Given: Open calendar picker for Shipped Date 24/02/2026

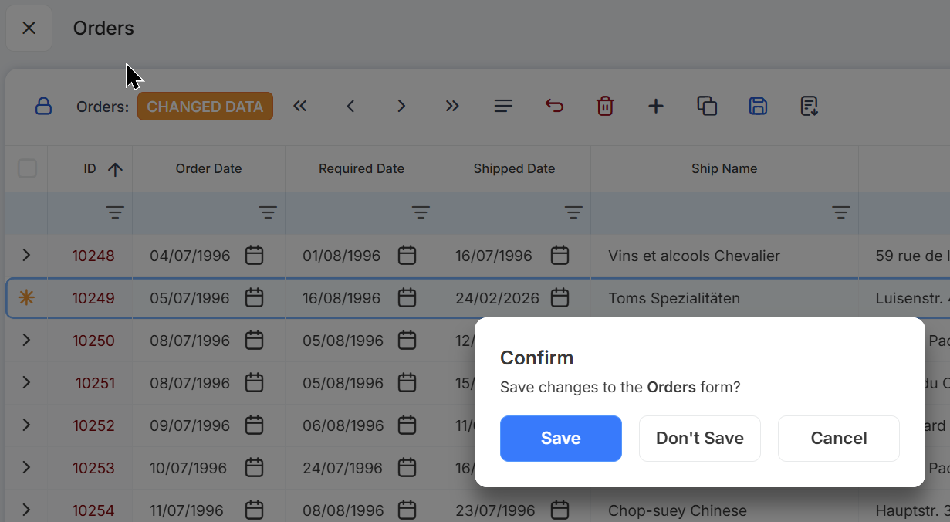Looking at the screenshot, I should click(x=560, y=297).
